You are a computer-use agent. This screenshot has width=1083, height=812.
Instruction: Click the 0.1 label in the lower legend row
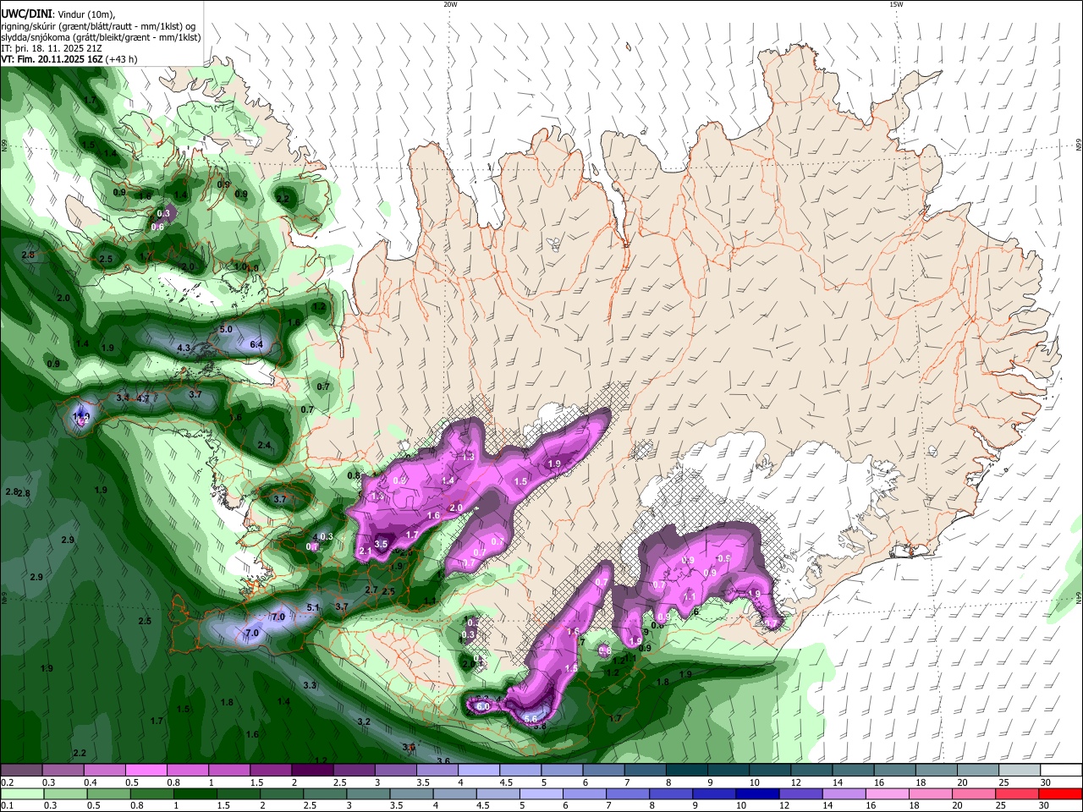click(6, 806)
